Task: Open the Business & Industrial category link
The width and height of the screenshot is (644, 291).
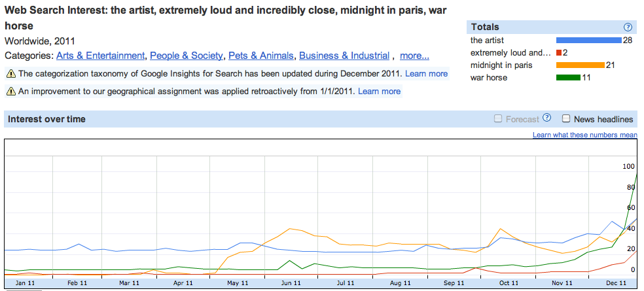Action: click(x=344, y=56)
